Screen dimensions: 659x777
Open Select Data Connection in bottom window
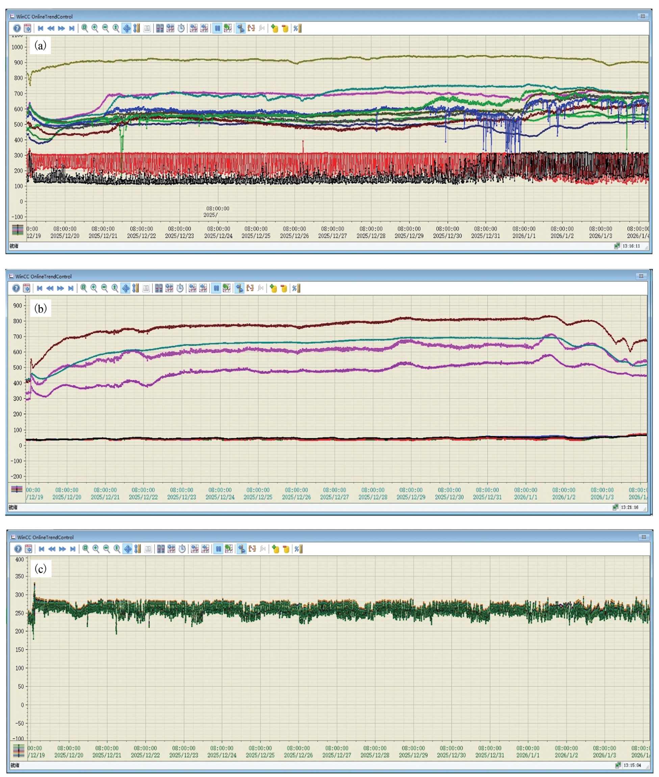click(x=161, y=549)
